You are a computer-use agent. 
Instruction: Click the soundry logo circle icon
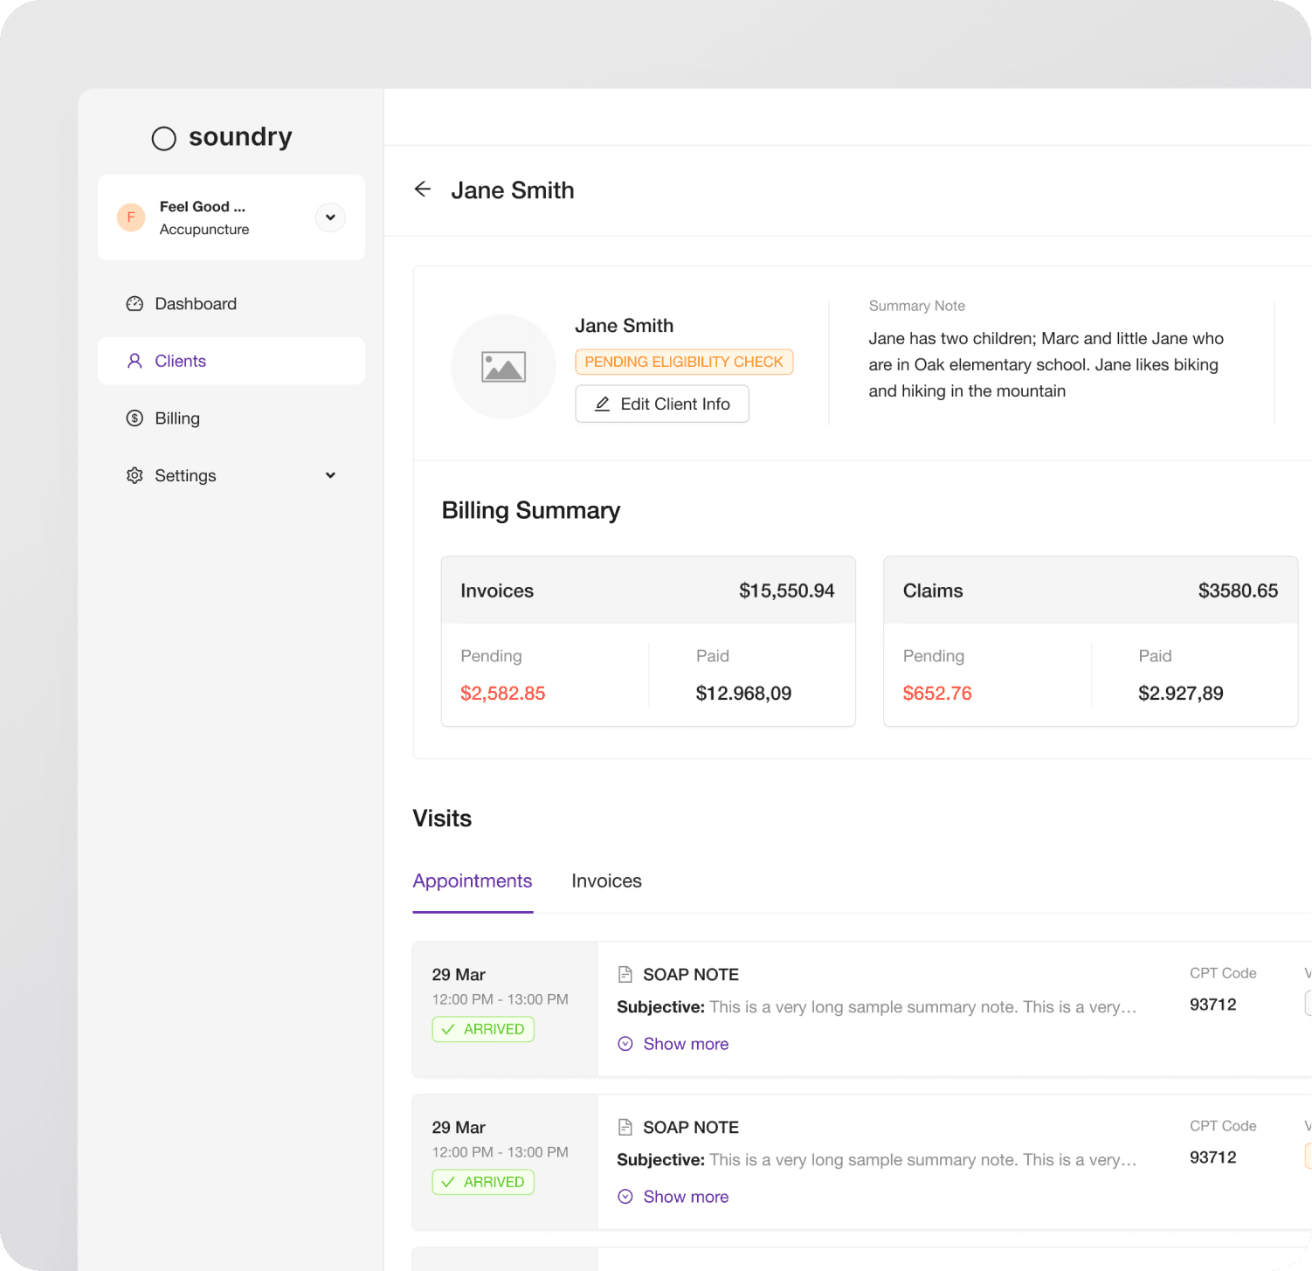pyautogui.click(x=164, y=138)
